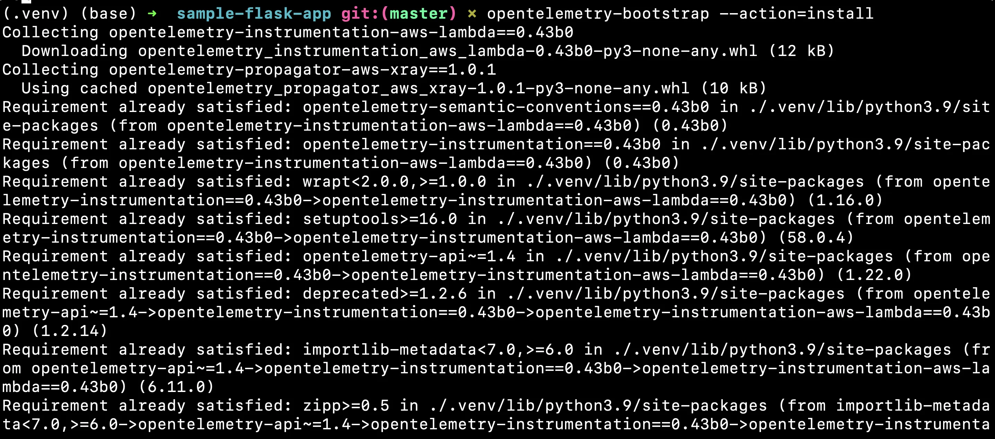Screen dimensions: 995x439
Task: Click the '(1.22.0)' api version
Action: [874, 275]
